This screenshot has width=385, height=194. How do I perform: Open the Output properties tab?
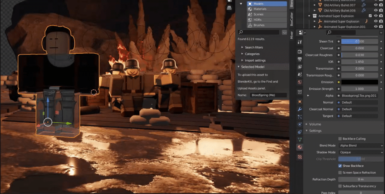tap(300, 59)
